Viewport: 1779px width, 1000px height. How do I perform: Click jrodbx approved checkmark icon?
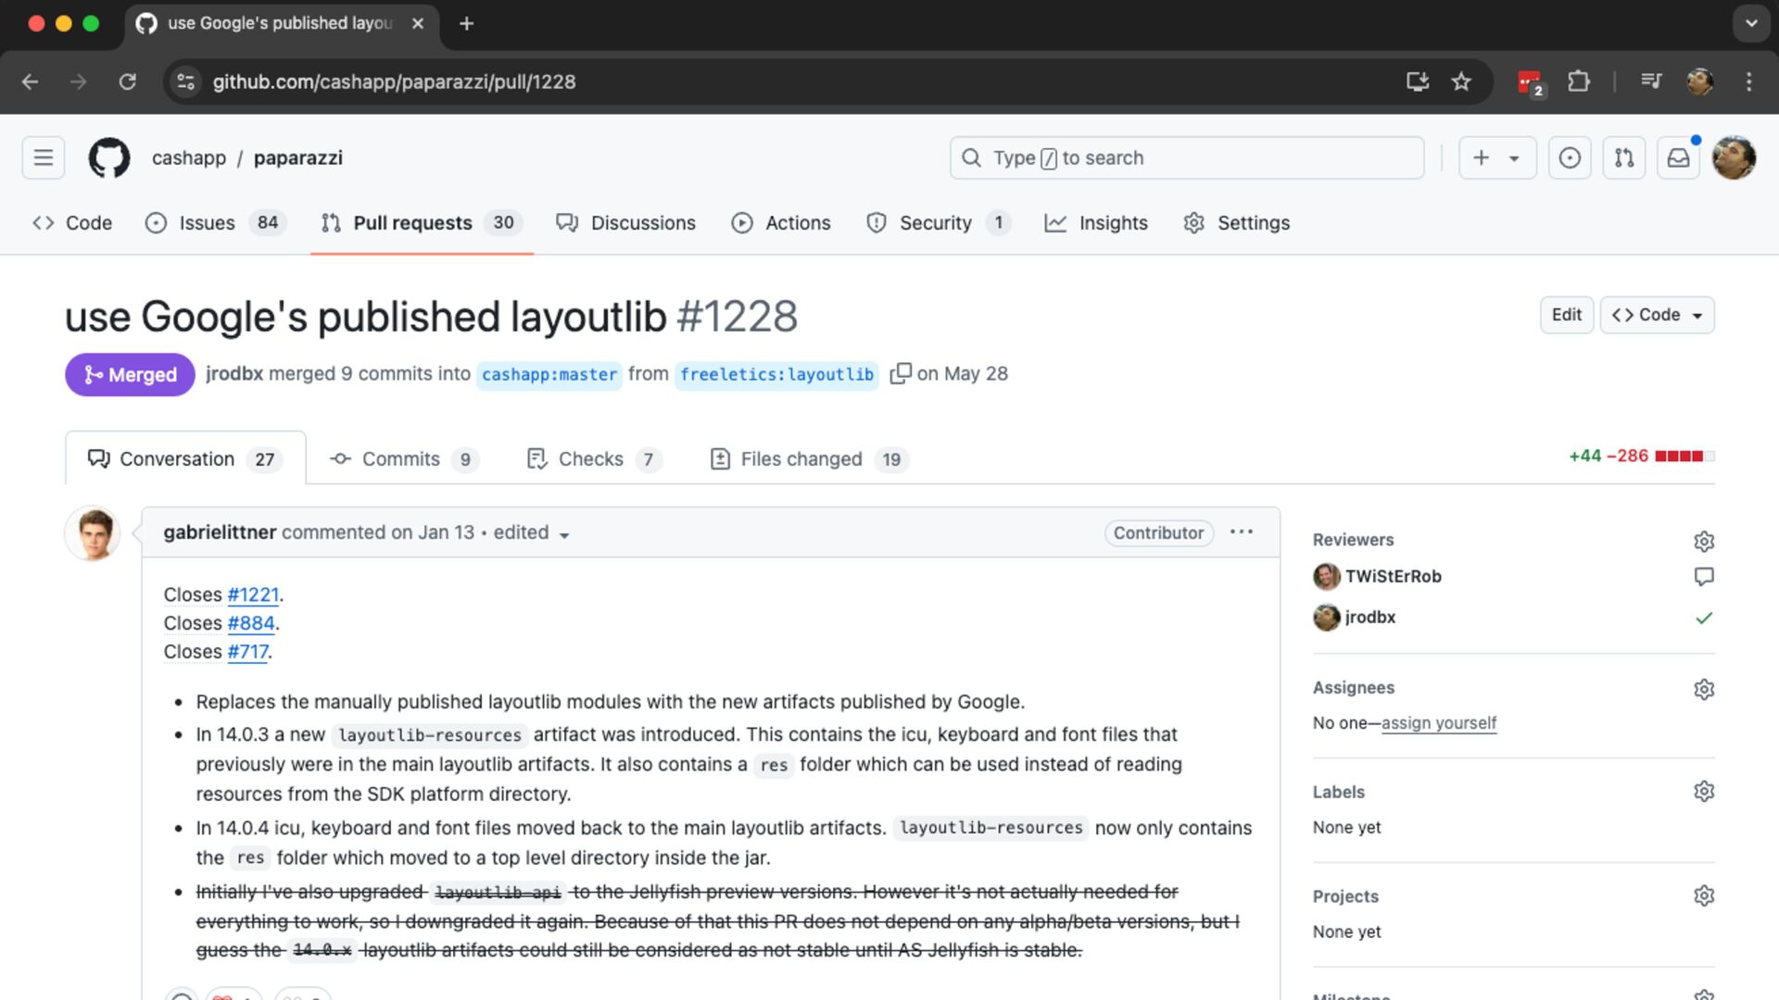click(x=1704, y=618)
